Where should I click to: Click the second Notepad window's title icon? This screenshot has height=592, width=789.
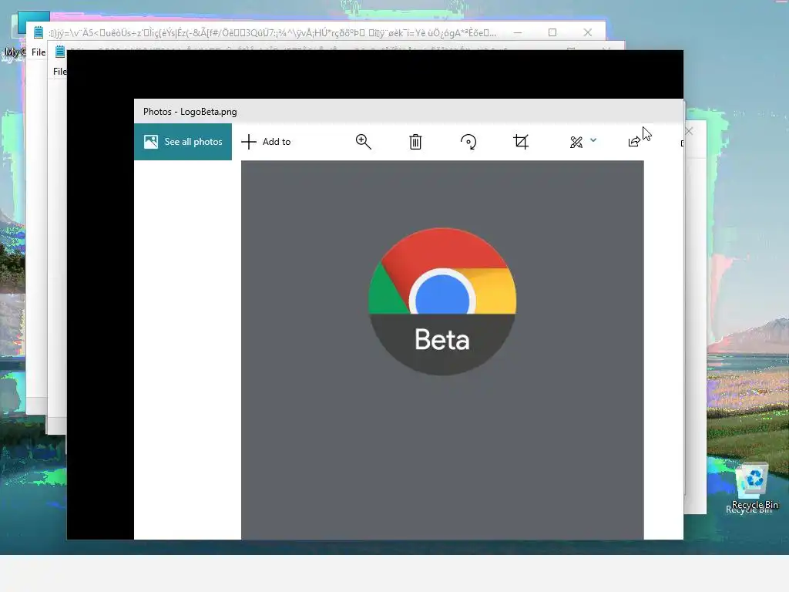[60, 51]
